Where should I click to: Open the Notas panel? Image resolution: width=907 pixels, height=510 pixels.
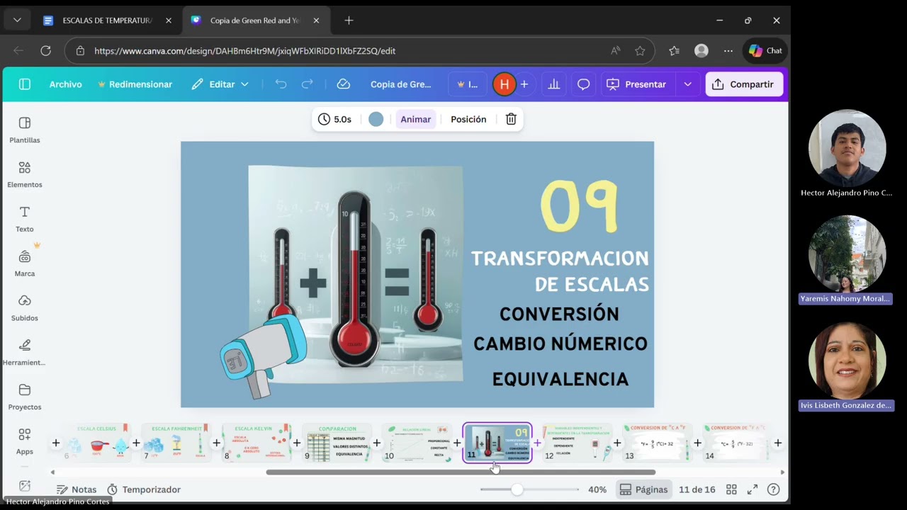pos(77,489)
